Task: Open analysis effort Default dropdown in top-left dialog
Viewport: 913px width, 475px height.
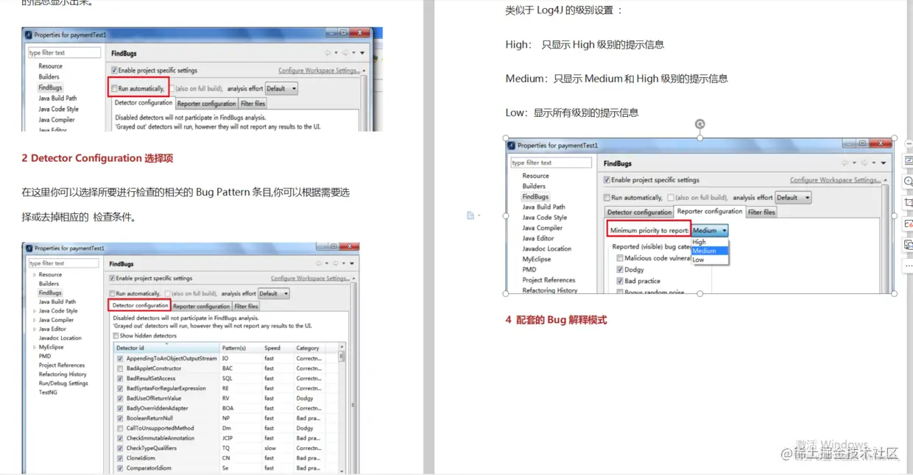Action: [282, 88]
